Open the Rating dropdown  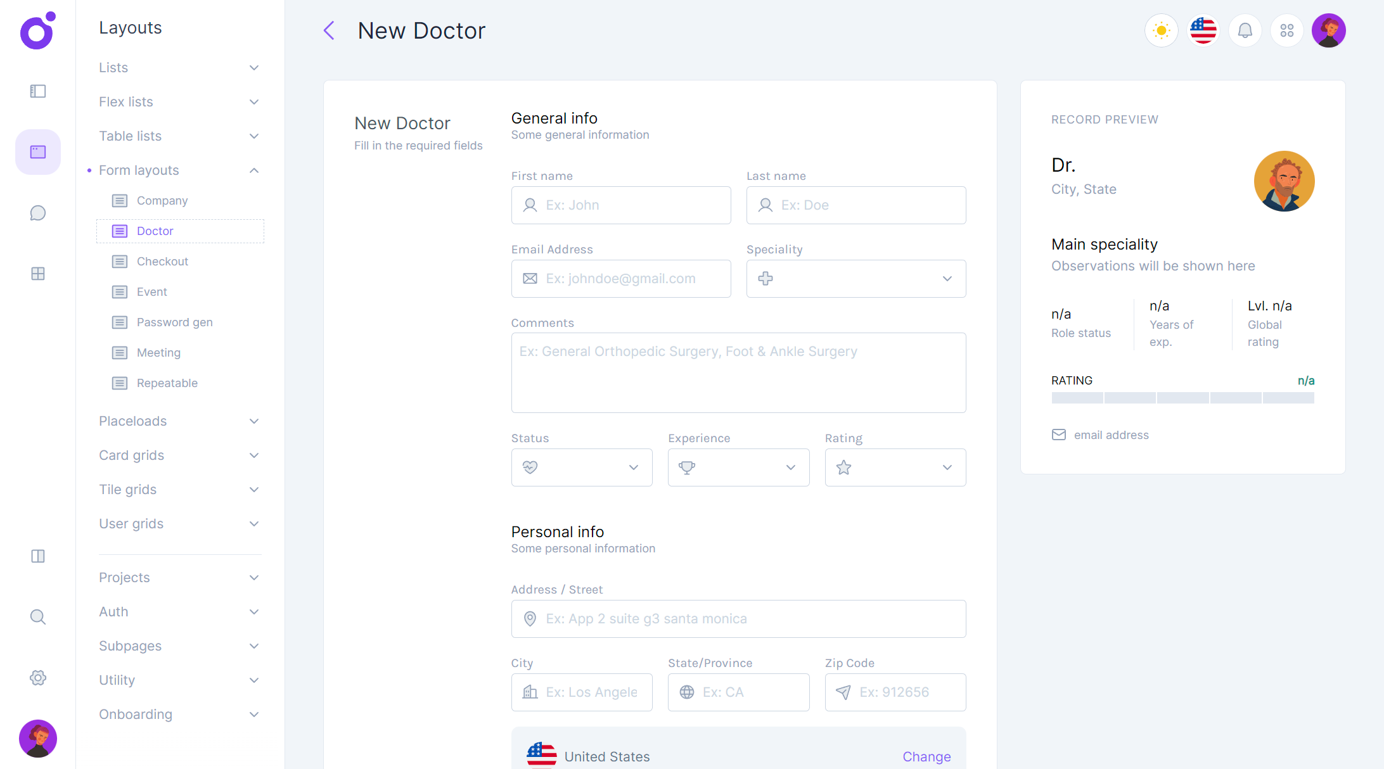(x=895, y=467)
